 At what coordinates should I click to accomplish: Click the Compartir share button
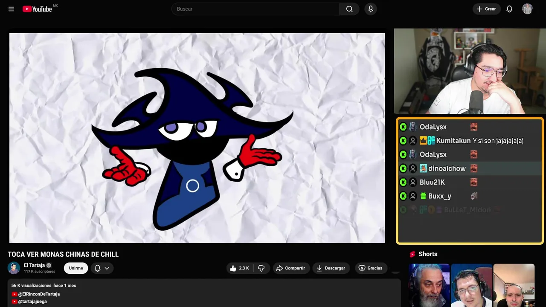[x=290, y=268]
